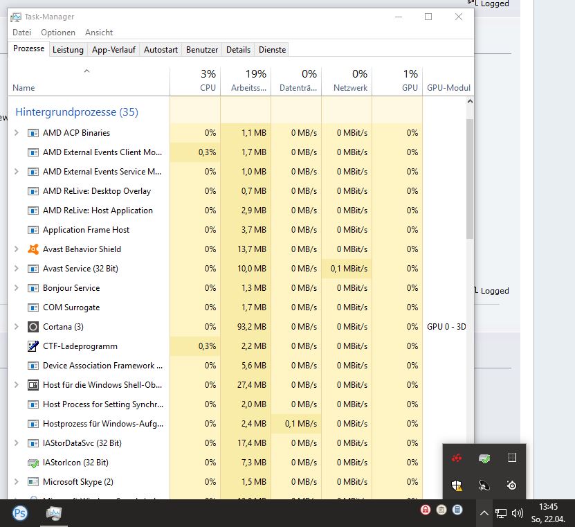Expand IAStorDataSvc (32 Bit) row
575x527 pixels.
click(16, 443)
